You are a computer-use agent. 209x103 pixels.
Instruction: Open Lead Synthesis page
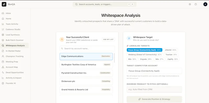pyautogui.click(x=14, y=35)
